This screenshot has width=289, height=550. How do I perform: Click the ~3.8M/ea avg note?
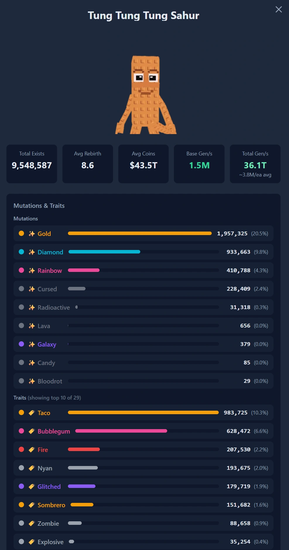(255, 175)
